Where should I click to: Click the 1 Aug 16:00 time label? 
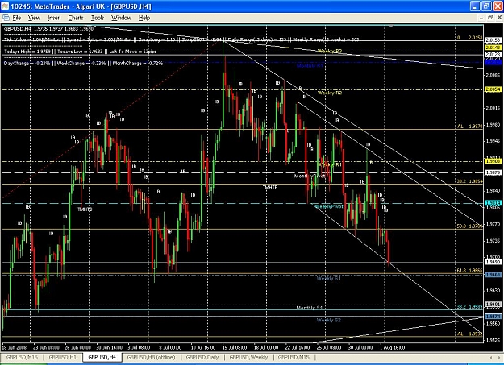[x=392, y=347]
